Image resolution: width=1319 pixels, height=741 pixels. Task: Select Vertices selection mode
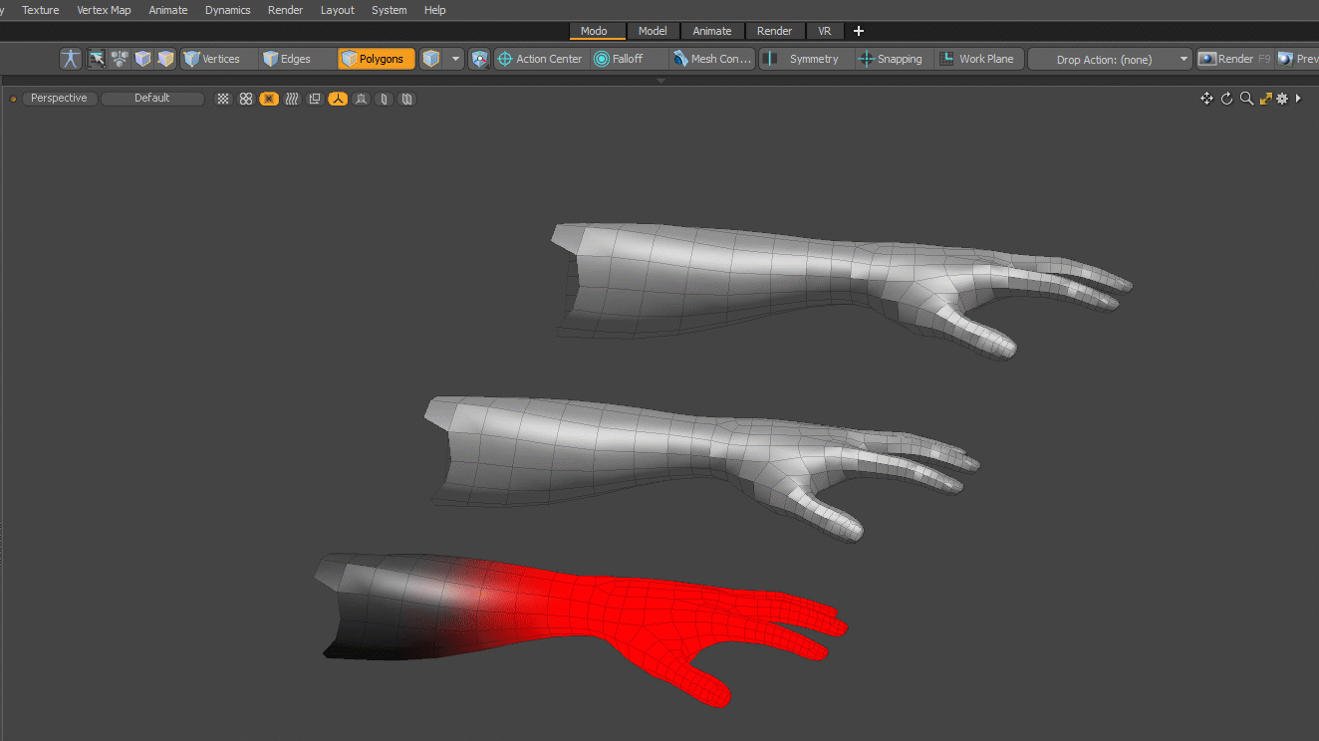212,59
